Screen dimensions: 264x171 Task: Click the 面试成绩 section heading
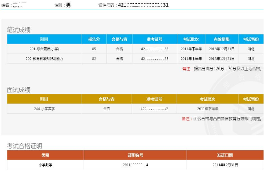tap(18, 90)
